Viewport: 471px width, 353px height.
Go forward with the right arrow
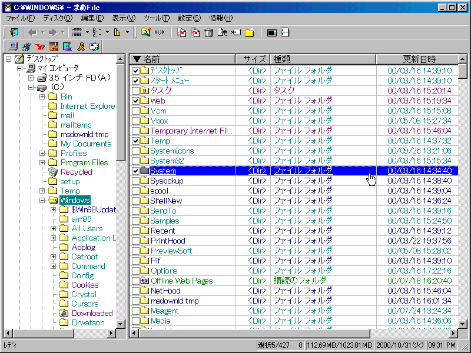(x=52, y=32)
